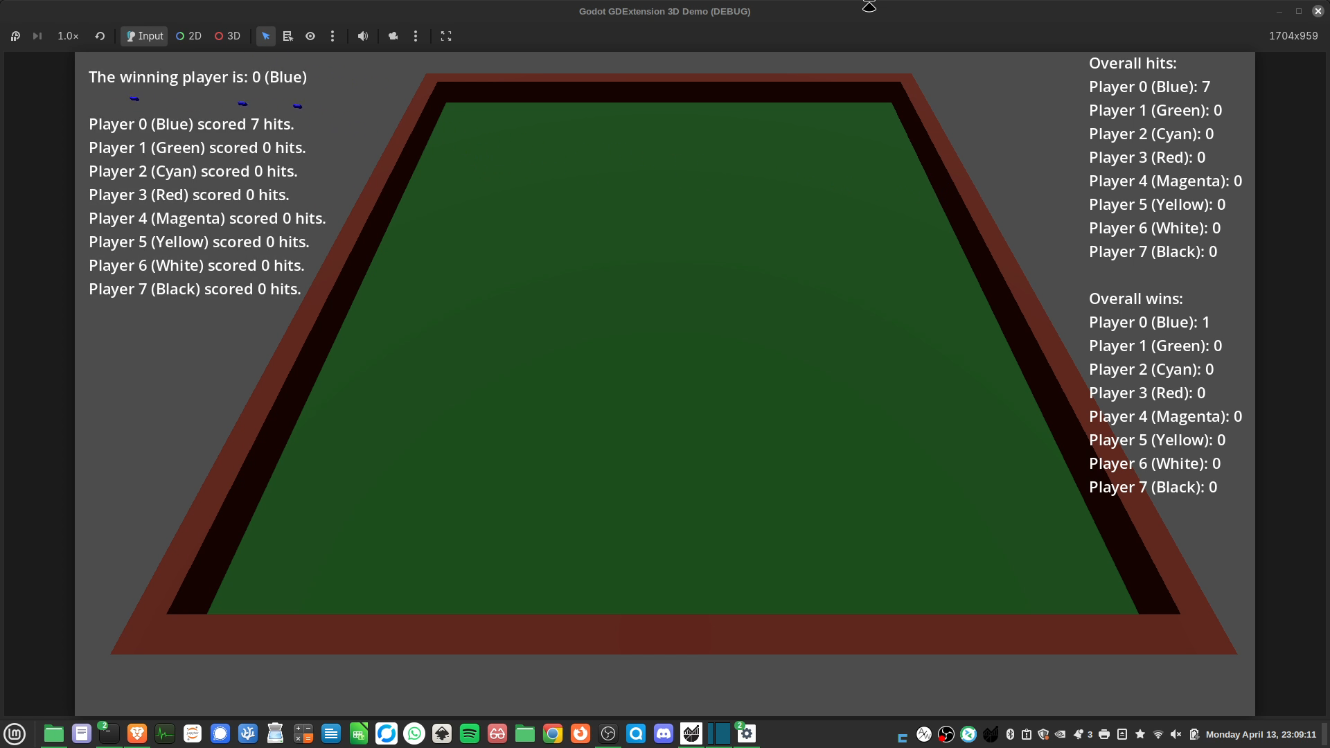The width and height of the screenshot is (1330, 748).
Task: Toggle selection visibility eye icon
Action: tap(310, 36)
